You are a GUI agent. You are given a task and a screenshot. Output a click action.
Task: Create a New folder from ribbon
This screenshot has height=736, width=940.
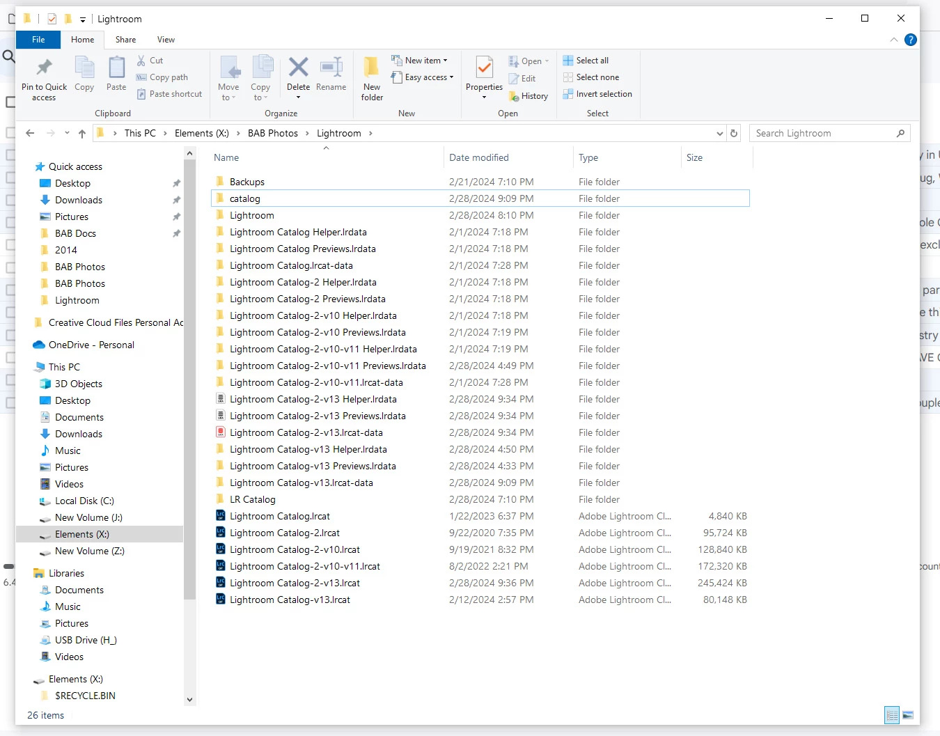372,79
